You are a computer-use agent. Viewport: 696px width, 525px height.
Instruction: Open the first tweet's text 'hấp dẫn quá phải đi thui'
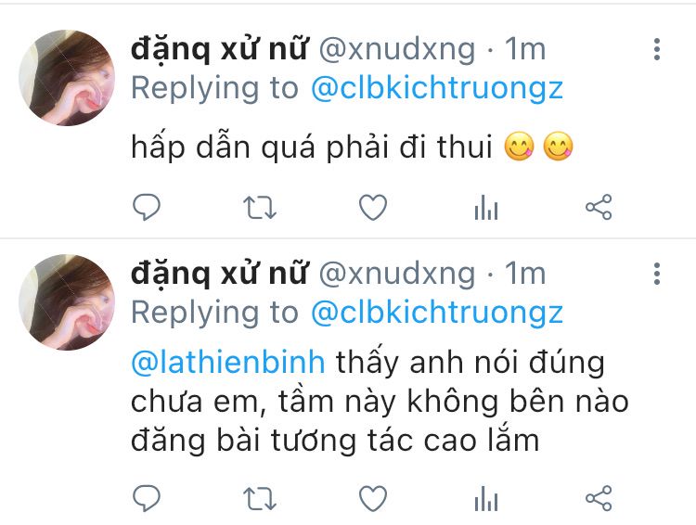(312, 147)
